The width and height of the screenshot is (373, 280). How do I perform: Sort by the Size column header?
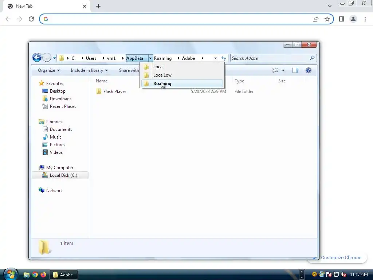click(282, 81)
